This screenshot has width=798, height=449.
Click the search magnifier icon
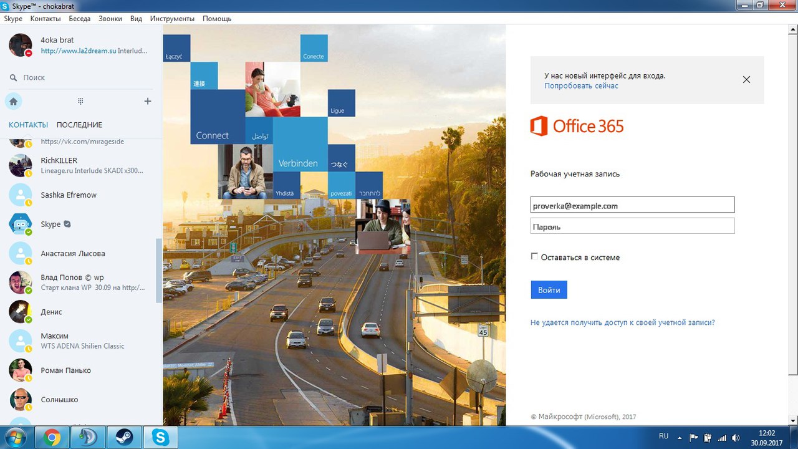13,77
